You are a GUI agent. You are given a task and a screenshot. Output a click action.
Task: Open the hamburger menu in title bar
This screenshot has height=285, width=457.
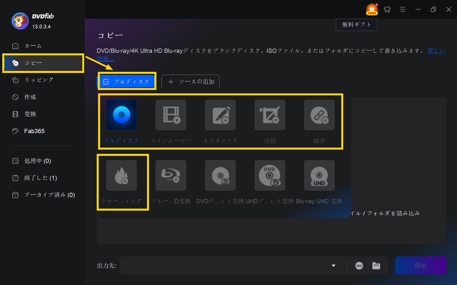[x=403, y=9]
